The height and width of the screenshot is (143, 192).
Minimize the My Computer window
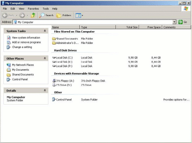click(180, 3)
